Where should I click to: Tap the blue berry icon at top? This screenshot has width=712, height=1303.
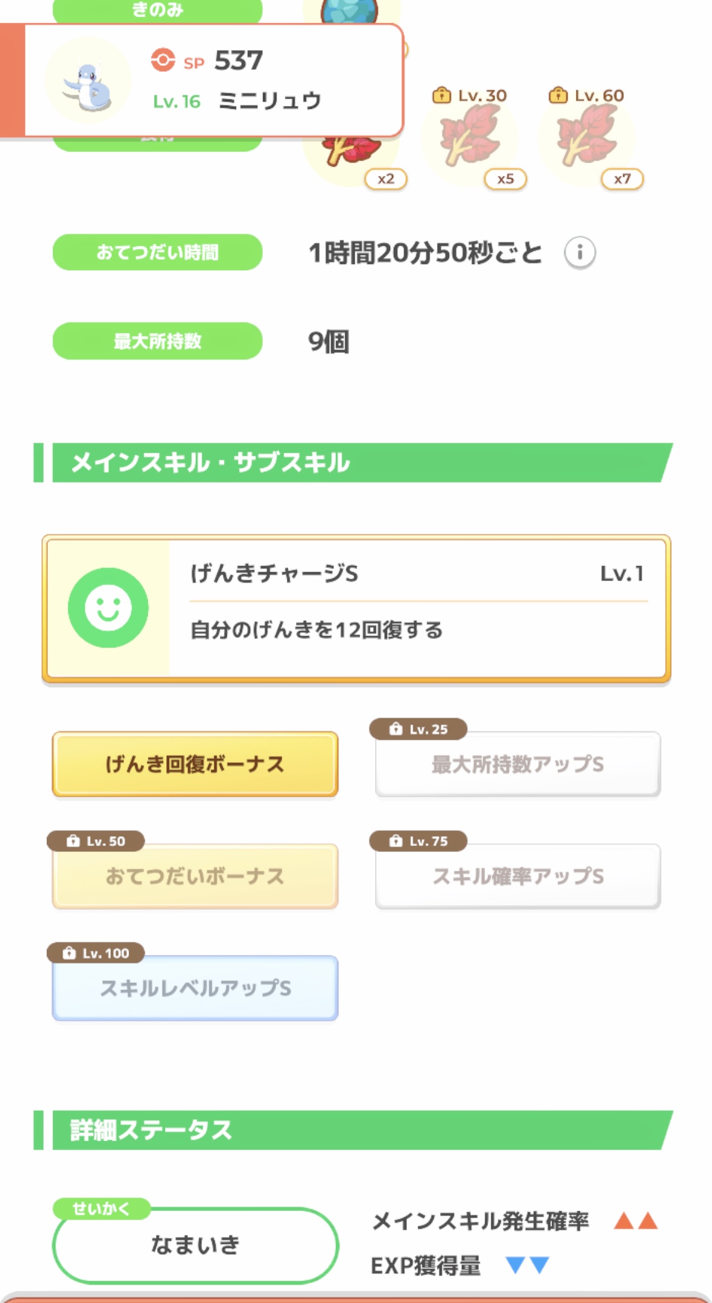coord(349,10)
